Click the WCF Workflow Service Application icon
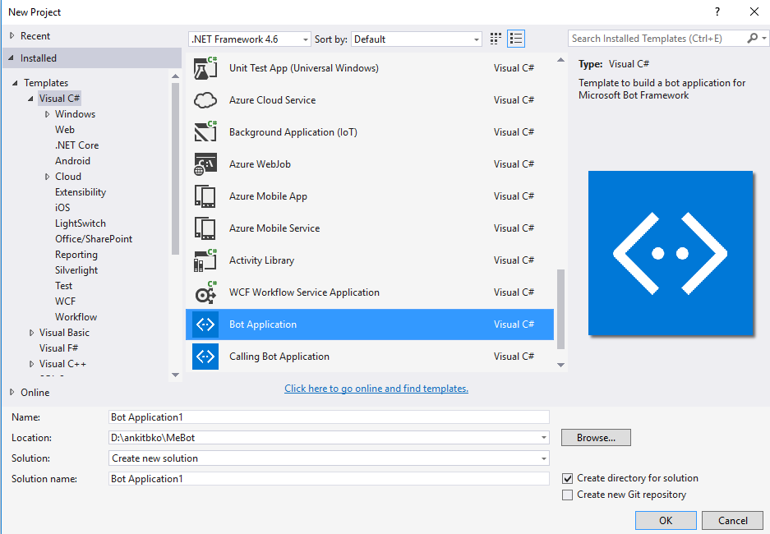This screenshot has height=534, width=770. click(205, 292)
